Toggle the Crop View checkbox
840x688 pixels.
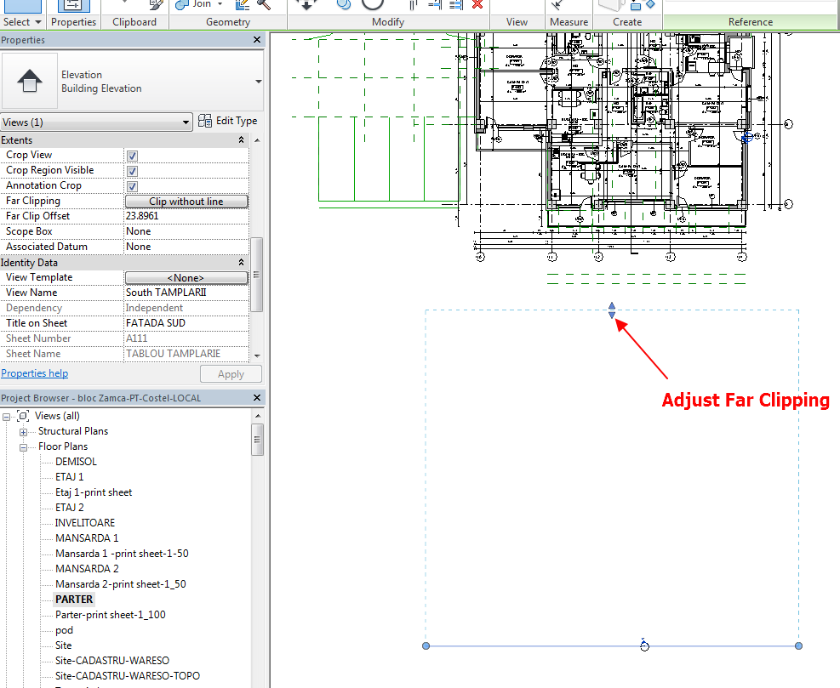[x=132, y=156]
